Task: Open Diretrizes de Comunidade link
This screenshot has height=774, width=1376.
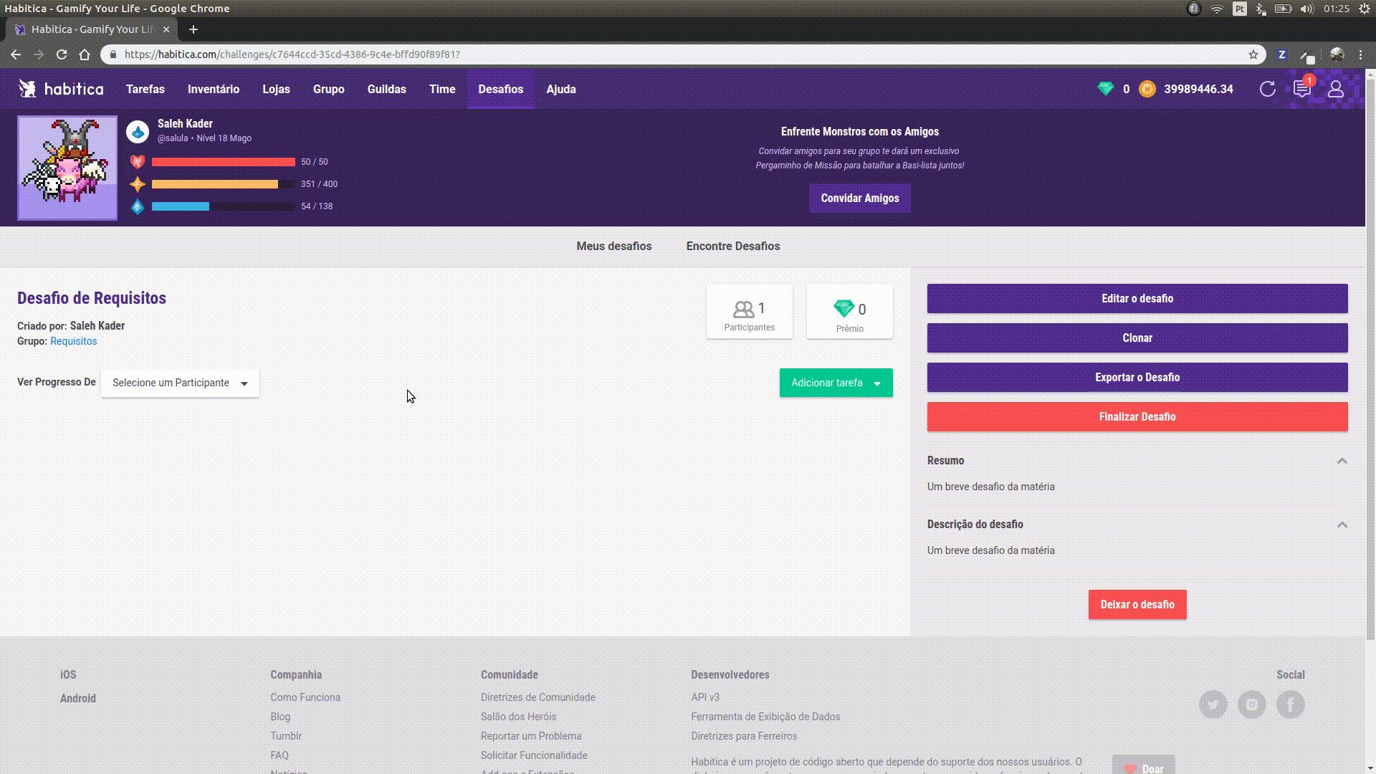Action: point(538,697)
